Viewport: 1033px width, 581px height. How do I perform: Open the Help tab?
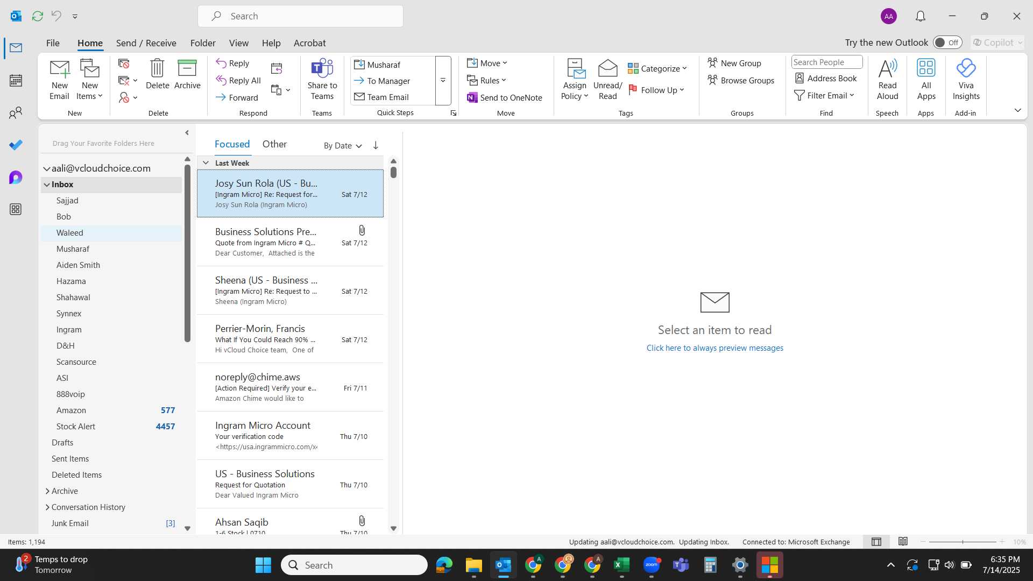pos(271,43)
